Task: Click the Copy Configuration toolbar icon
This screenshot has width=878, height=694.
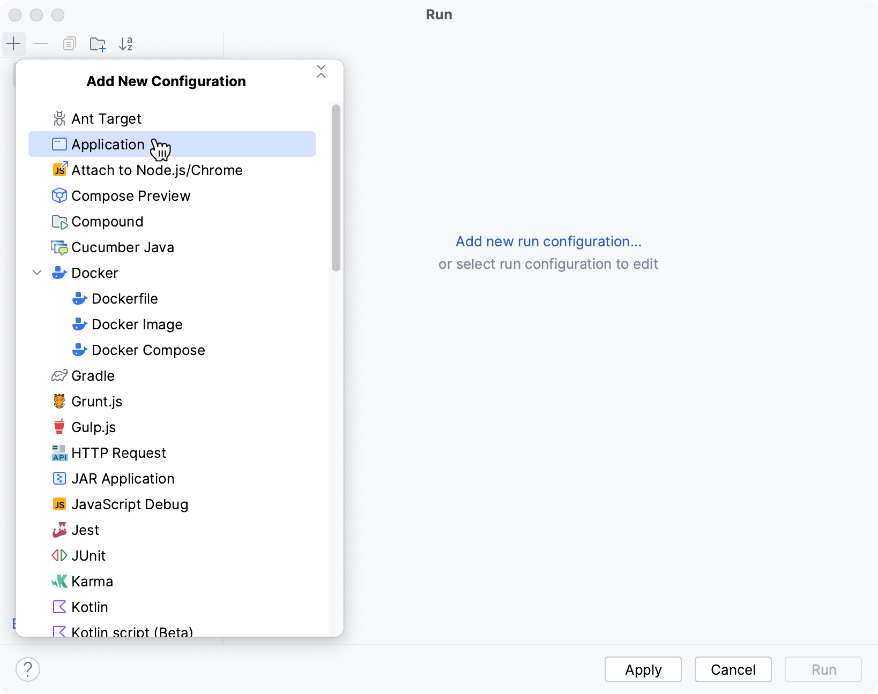Action: click(x=70, y=43)
